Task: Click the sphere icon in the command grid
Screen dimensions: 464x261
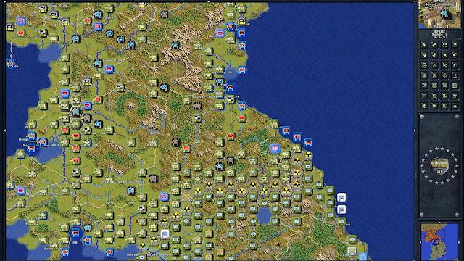Action: click(455, 65)
